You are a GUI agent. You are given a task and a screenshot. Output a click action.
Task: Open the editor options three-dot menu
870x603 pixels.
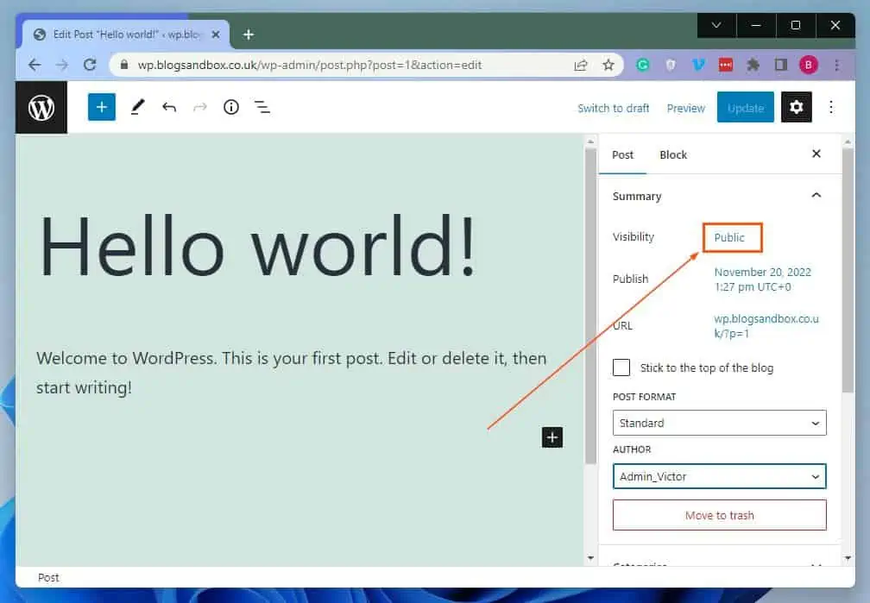[830, 107]
